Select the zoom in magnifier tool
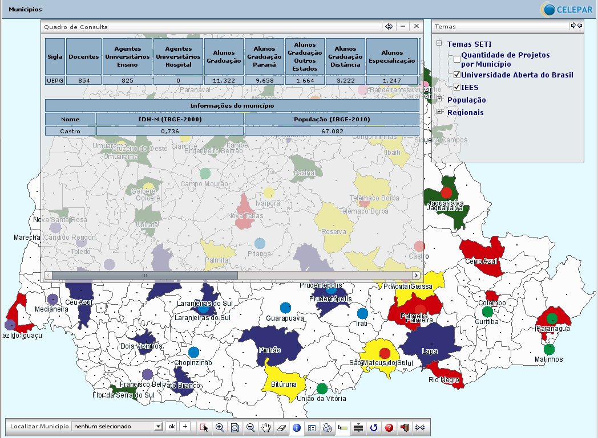This screenshot has width=598, height=438. click(x=220, y=427)
